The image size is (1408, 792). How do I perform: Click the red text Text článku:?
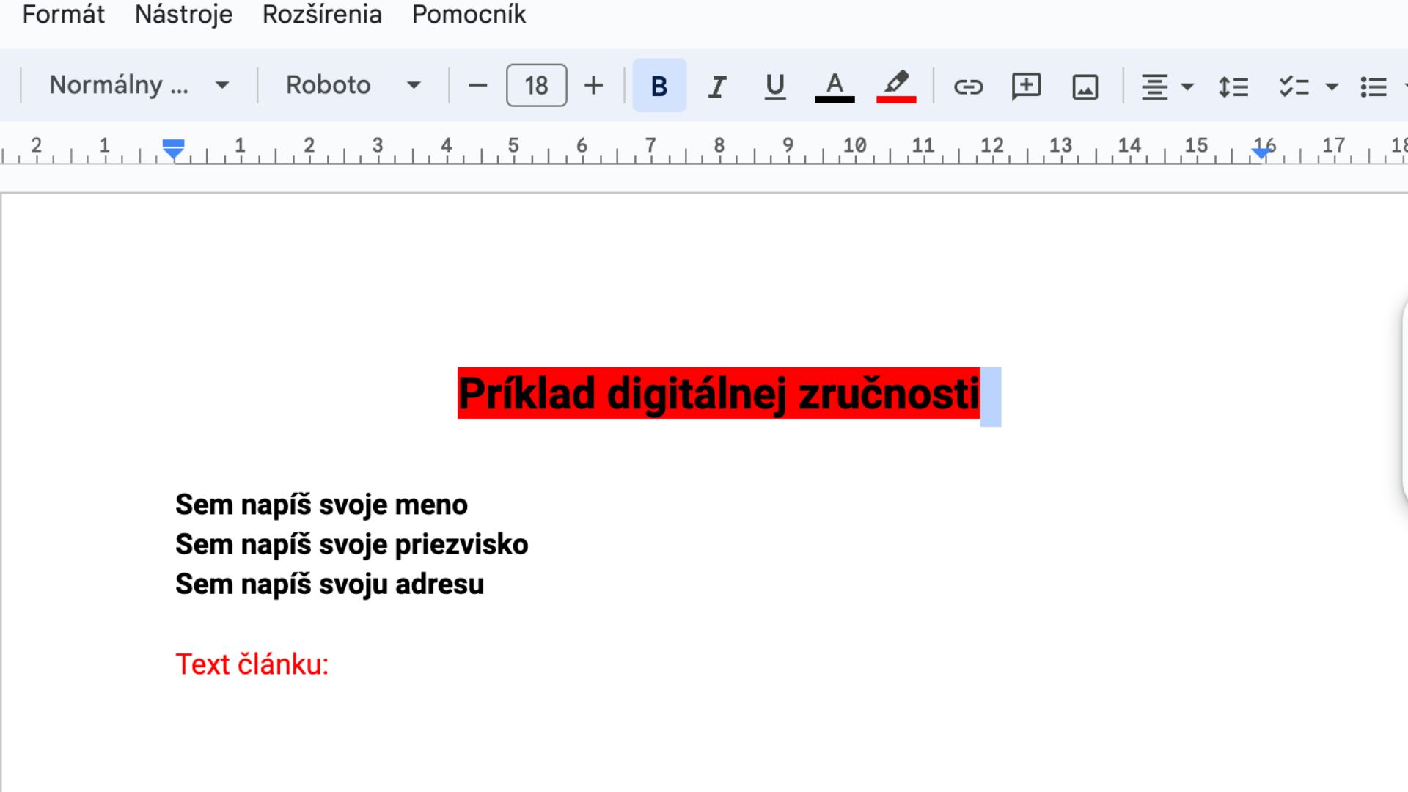click(x=252, y=664)
